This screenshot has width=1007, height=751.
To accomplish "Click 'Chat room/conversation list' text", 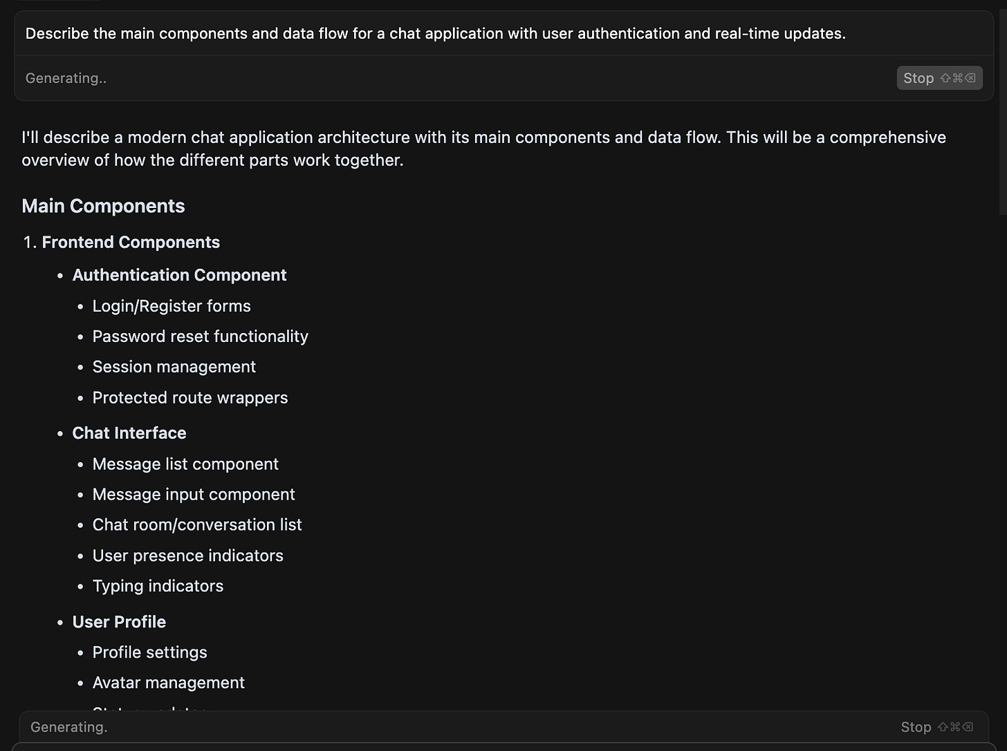I will [x=197, y=525].
